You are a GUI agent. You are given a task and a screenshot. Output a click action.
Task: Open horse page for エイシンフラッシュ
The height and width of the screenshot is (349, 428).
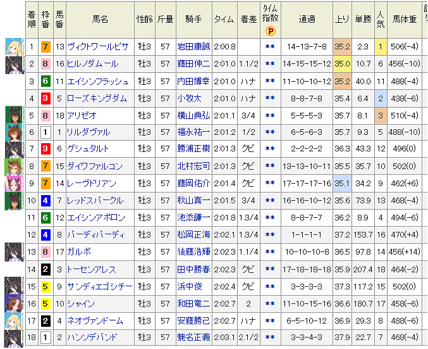[98, 82]
